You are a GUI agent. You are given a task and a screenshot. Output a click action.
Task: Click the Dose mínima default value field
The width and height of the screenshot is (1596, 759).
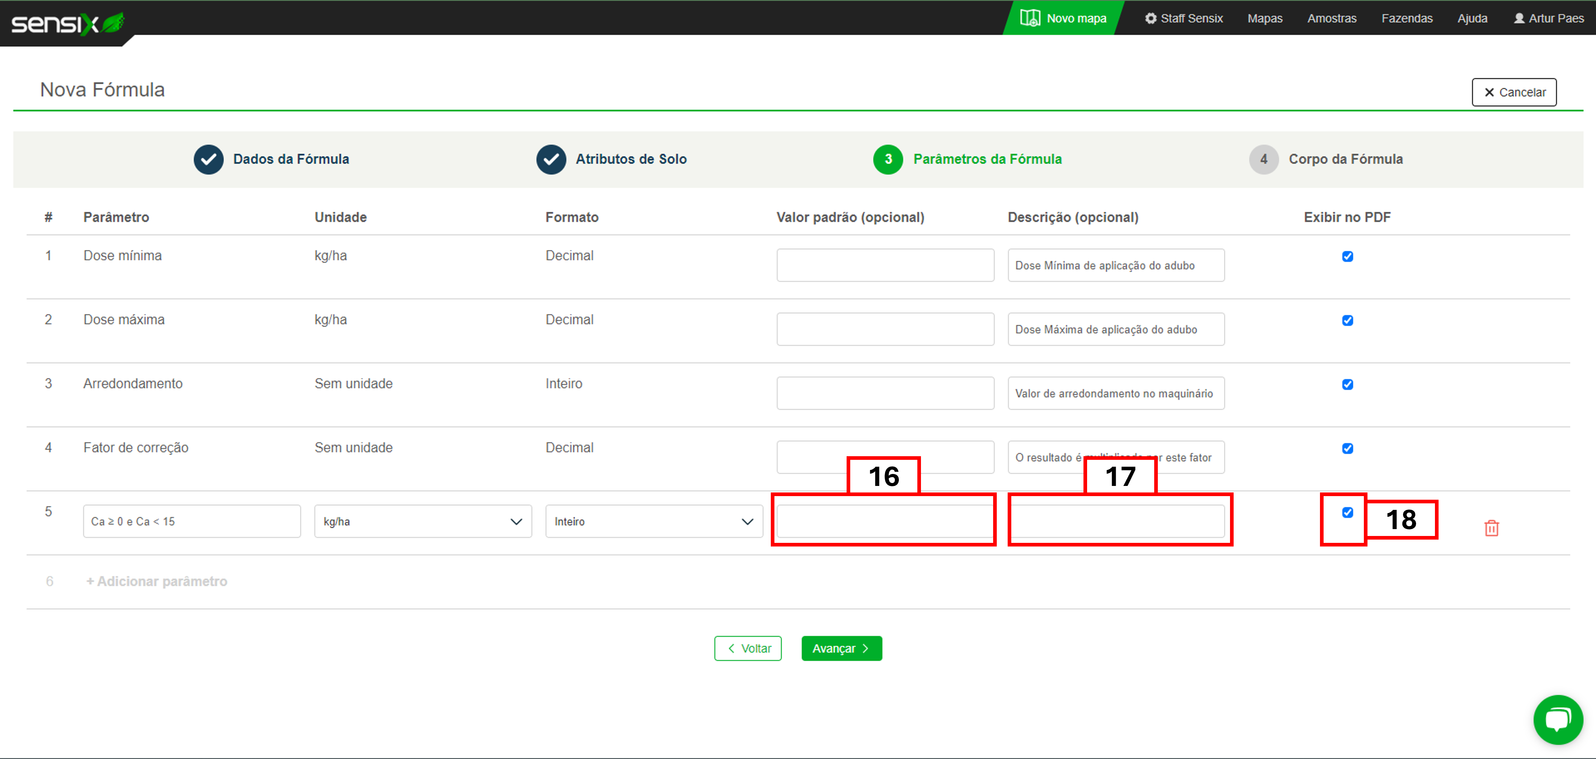click(885, 265)
